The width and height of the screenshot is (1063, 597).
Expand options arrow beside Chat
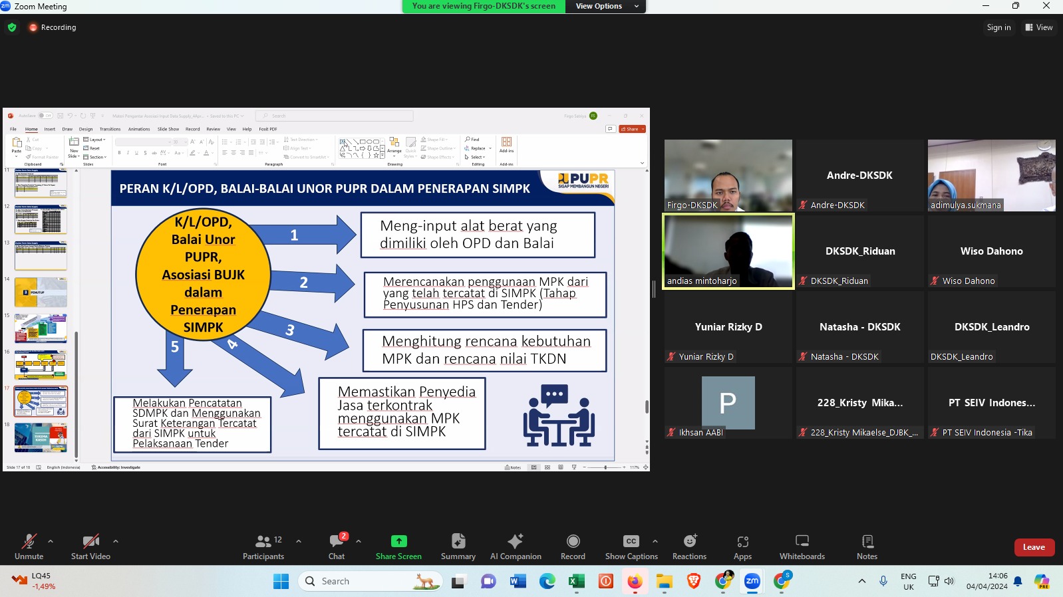[359, 541]
